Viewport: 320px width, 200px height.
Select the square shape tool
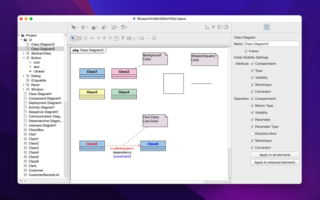[x=154, y=38]
